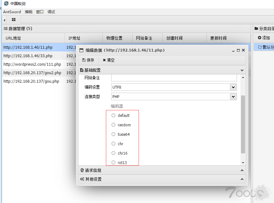Select the base64 encoder radio button
This screenshot has height=203, width=274.
[x=113, y=134]
